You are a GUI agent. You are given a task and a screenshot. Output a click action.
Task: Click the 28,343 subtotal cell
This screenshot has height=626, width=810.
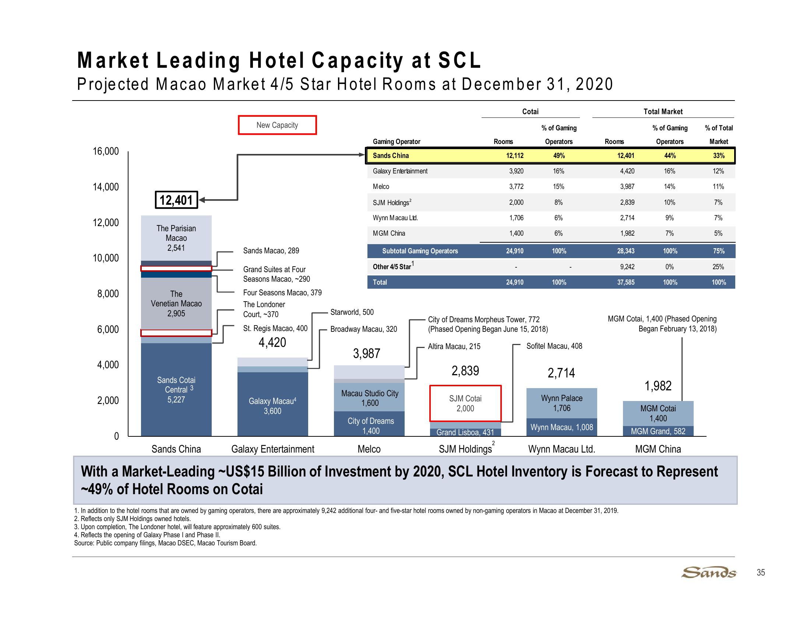click(x=626, y=251)
